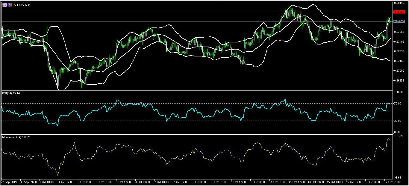Click the AUDUSD,H1 chart title
The height and width of the screenshot is (186, 409).
pos(22,5)
